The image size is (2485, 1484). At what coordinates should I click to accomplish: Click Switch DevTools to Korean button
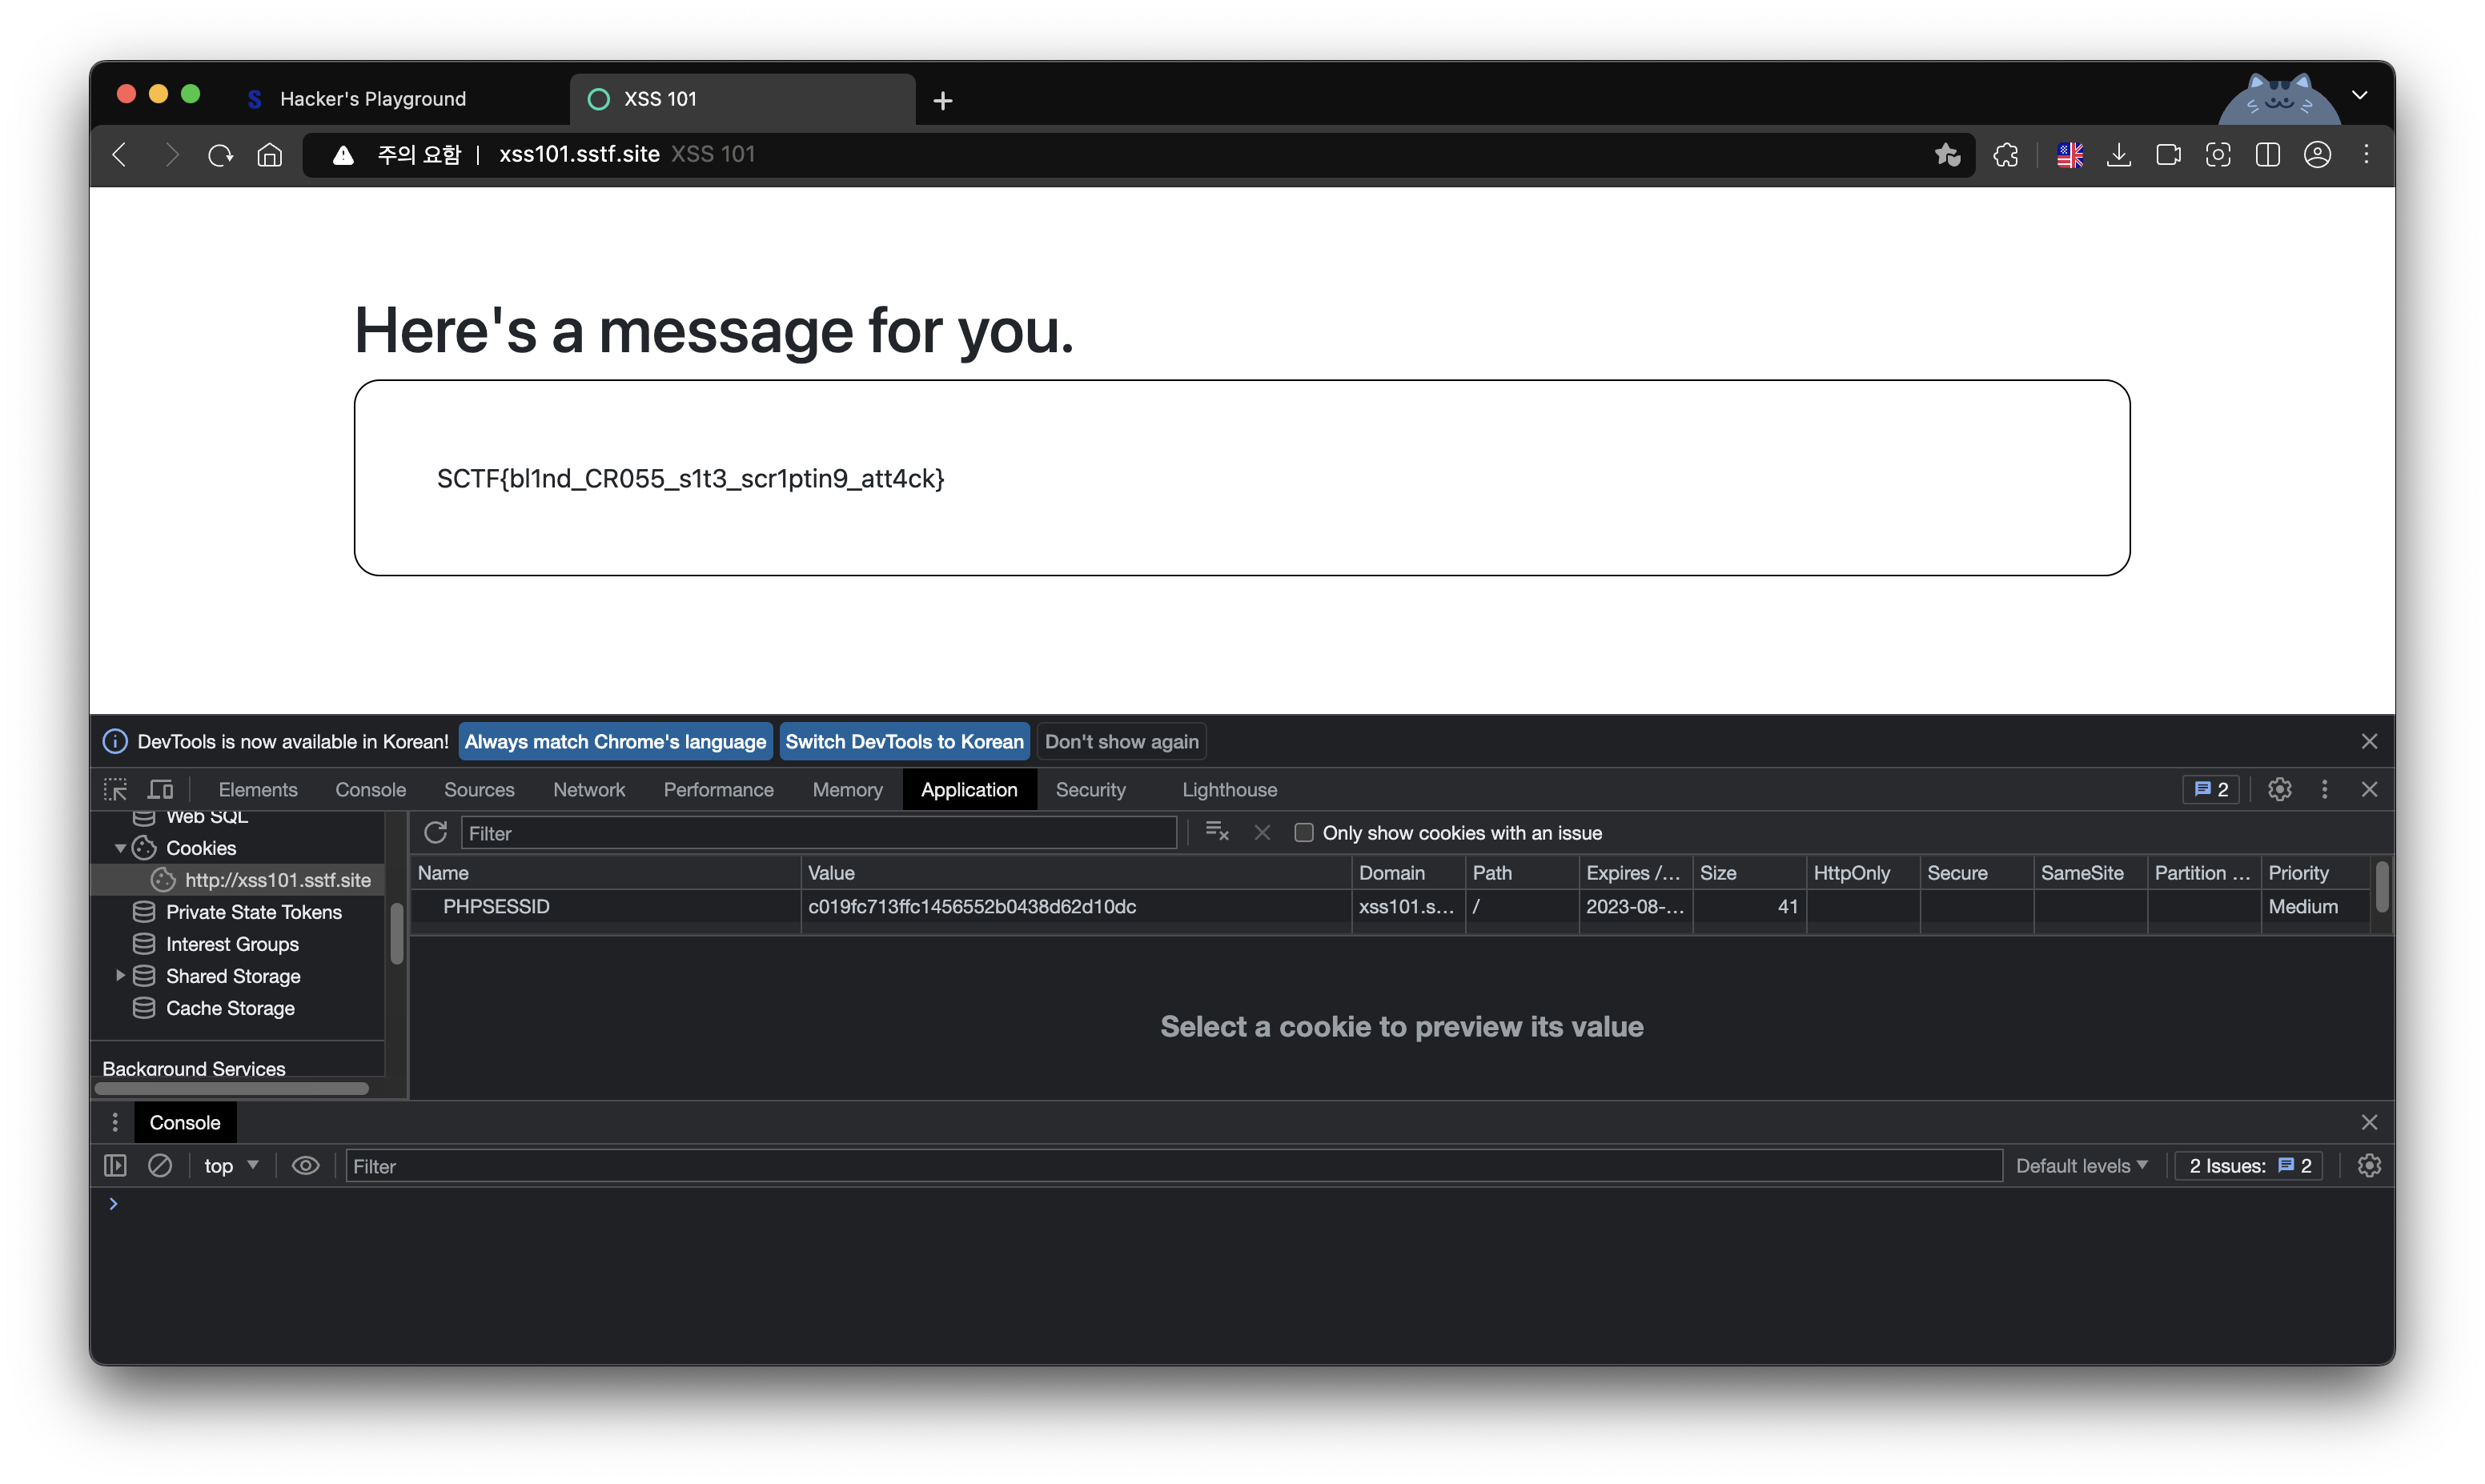coord(904,742)
